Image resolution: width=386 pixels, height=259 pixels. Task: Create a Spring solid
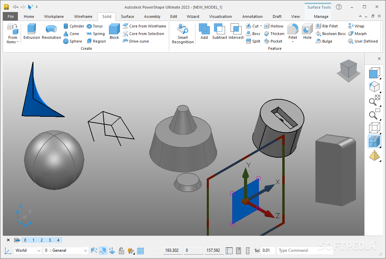[x=95, y=34]
